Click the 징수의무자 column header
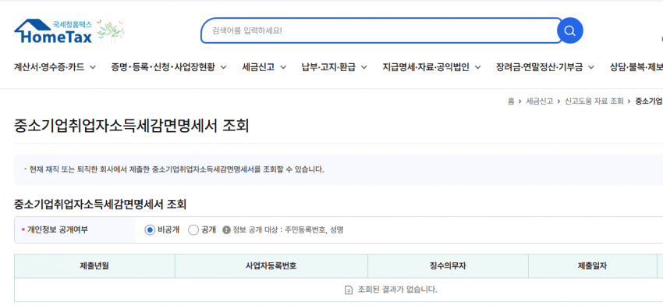663x306 pixels. pyautogui.click(x=448, y=265)
